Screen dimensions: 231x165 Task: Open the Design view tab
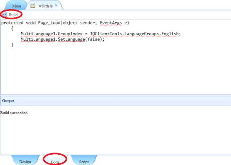(25, 162)
